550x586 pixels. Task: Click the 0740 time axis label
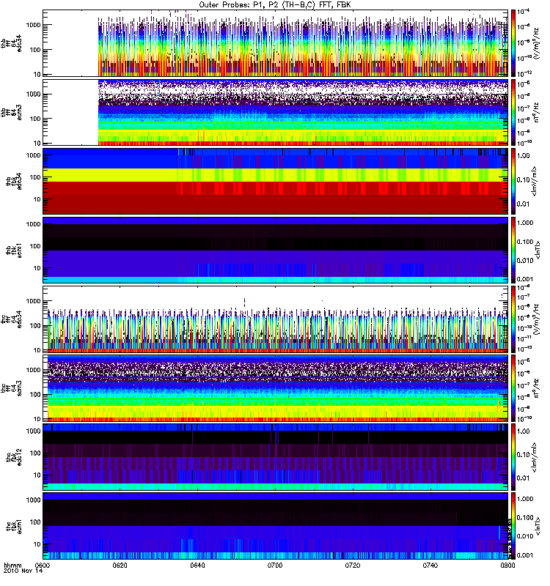pos(430,565)
